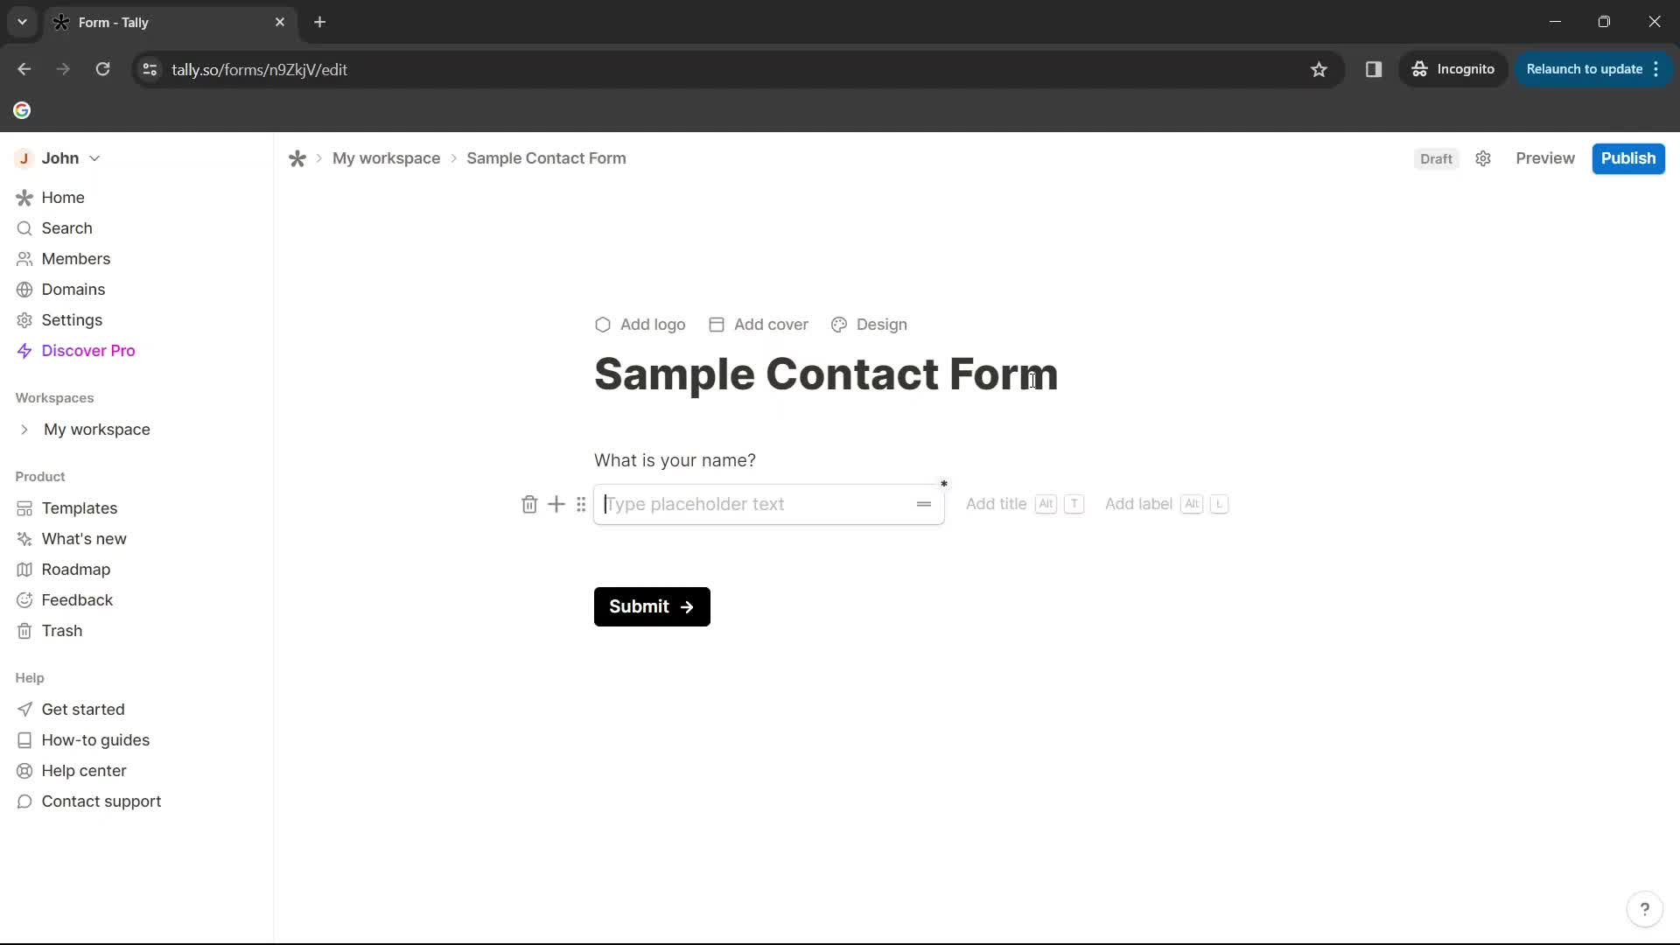Click the Publish button
The width and height of the screenshot is (1680, 945).
[1629, 158]
